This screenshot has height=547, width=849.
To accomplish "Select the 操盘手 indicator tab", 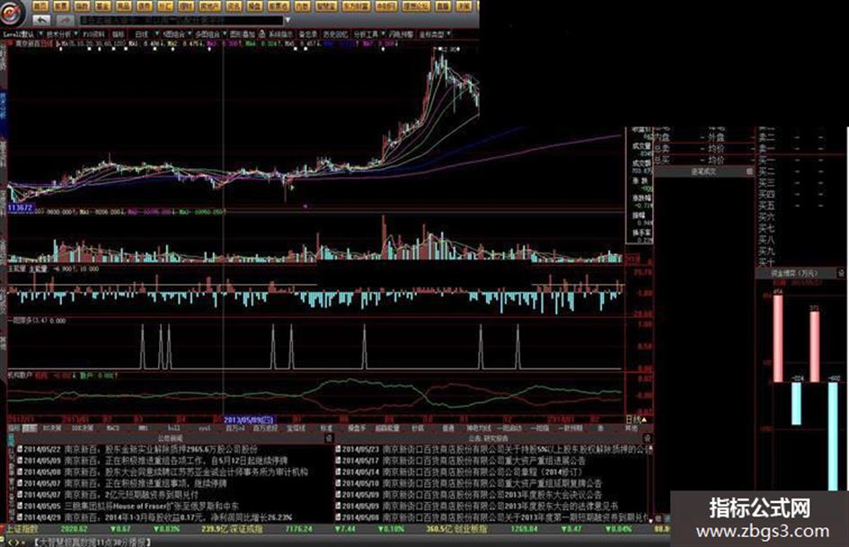I will coord(357,428).
